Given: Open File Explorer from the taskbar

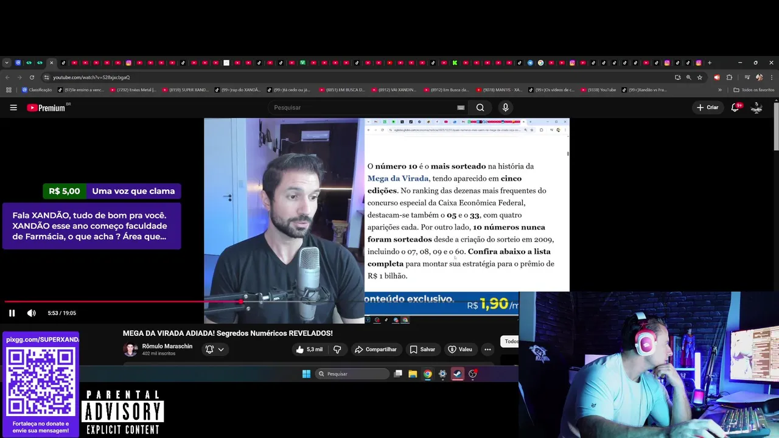Looking at the screenshot, I should click(413, 374).
